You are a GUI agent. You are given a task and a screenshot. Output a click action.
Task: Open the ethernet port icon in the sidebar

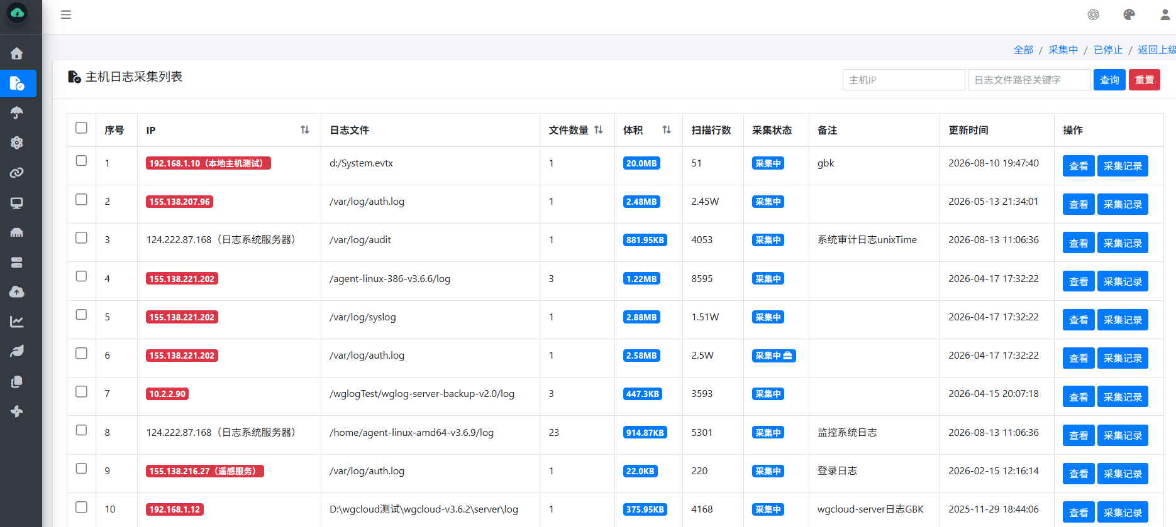pyautogui.click(x=17, y=232)
